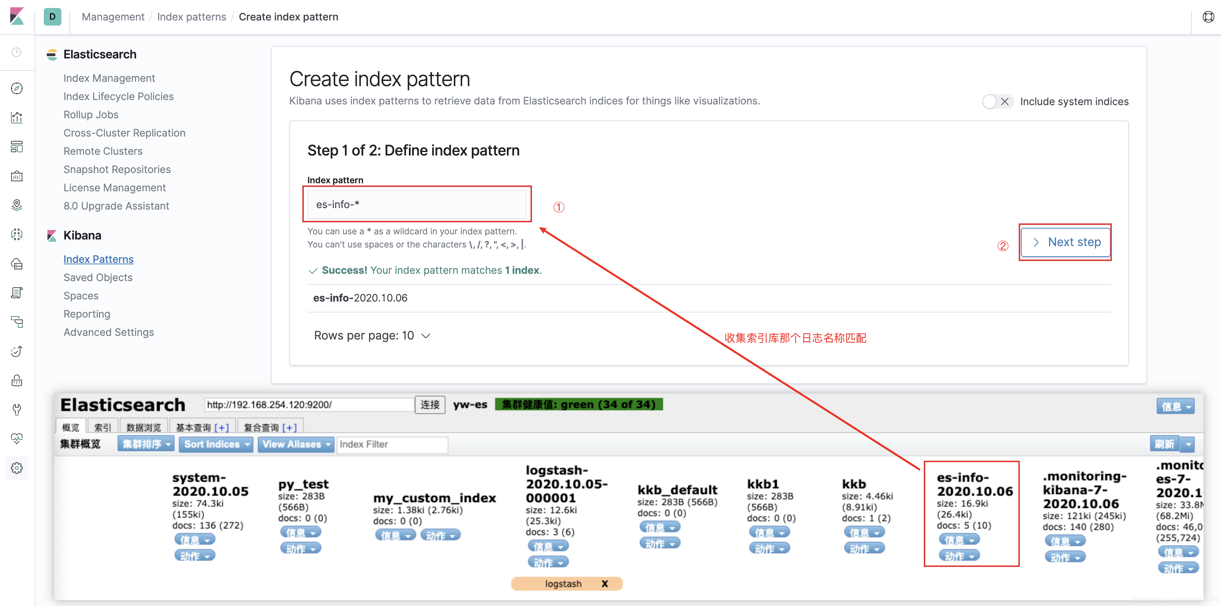The width and height of the screenshot is (1221, 606).
Task: Open Index Patterns under Kibana
Action: [99, 259]
